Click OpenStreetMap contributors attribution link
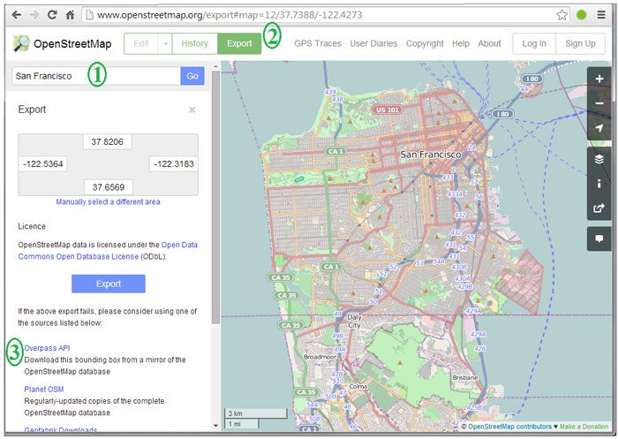The width and height of the screenshot is (618, 439). 510,427
